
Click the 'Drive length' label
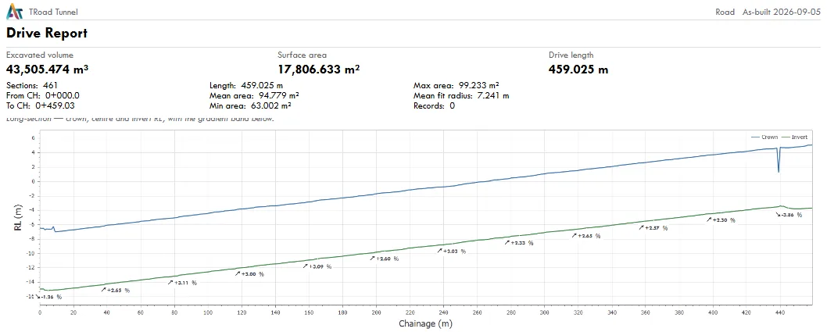click(x=571, y=55)
